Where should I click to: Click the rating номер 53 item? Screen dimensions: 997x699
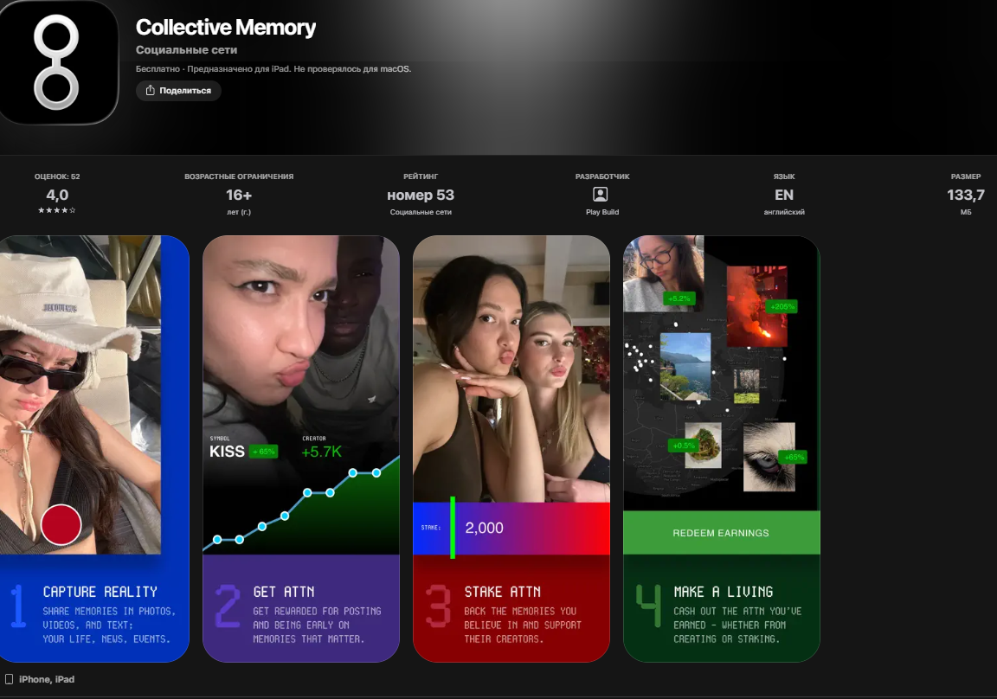pos(421,194)
